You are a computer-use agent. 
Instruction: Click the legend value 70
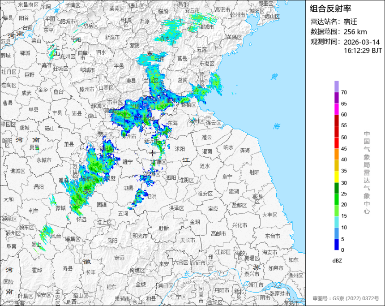(344, 92)
